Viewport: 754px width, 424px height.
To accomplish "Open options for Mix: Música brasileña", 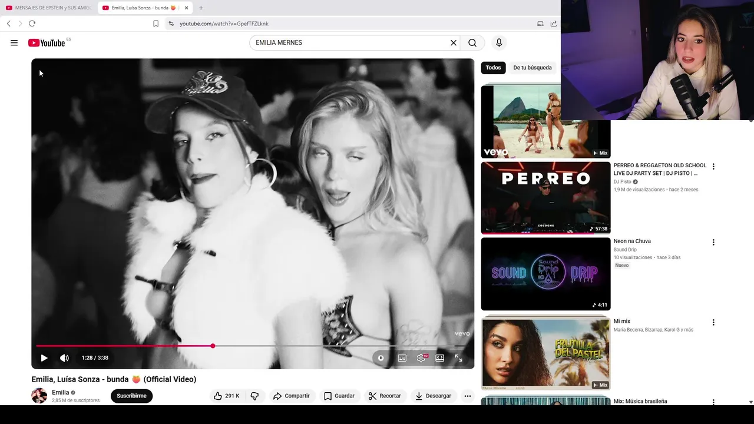I will pos(713,402).
